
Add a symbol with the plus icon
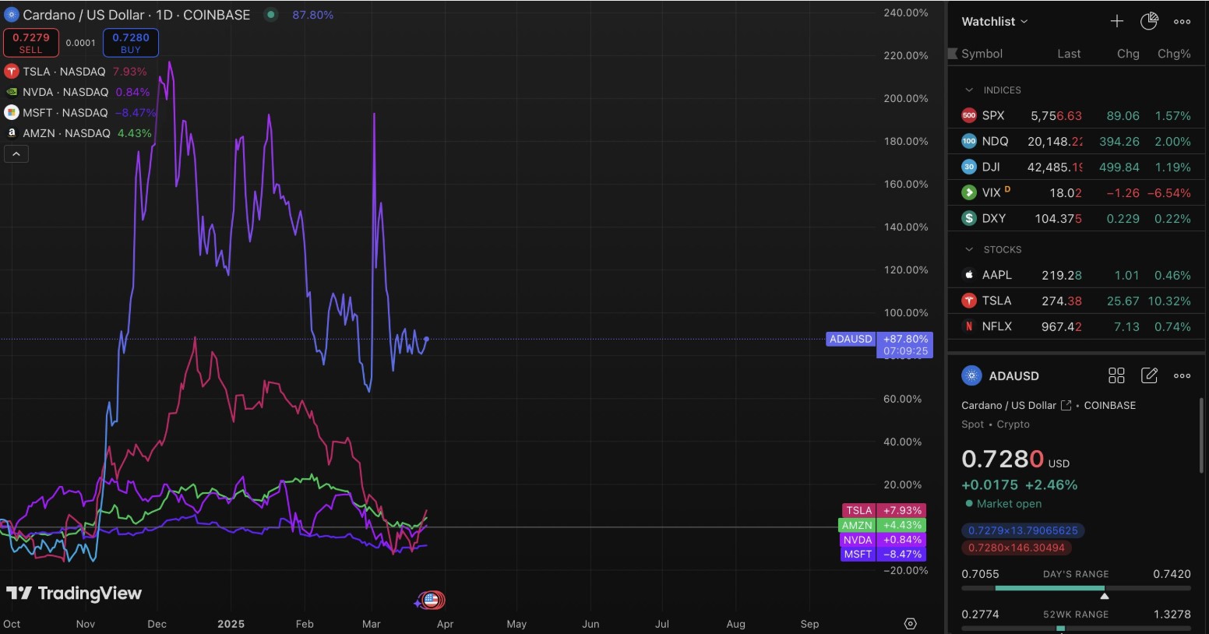(1117, 22)
